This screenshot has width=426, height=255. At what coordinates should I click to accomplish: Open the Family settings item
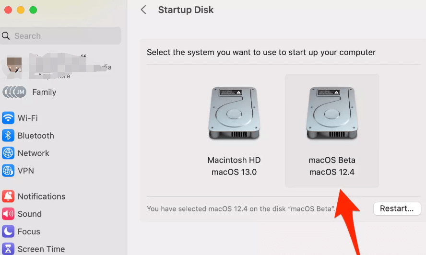[44, 92]
